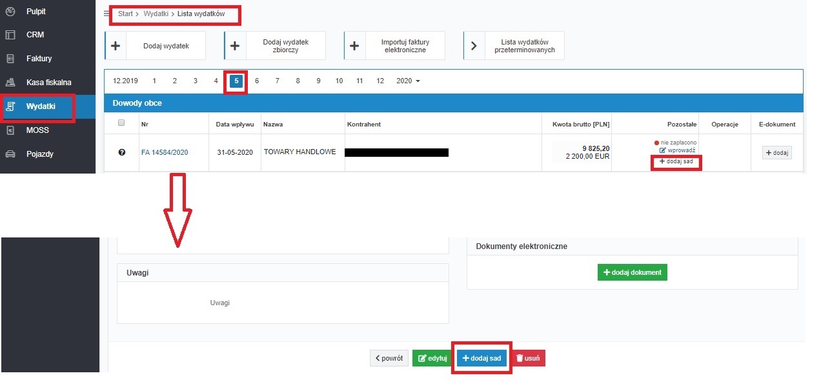Click the CRM icon in sidebar
The image size is (821, 391).
10,35
